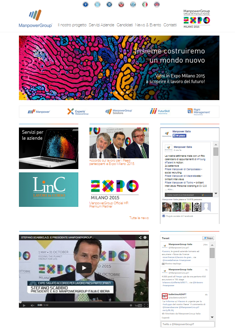Click the Expo Milano 2015 partner logo in the header
The image size is (235, 334).
pyautogui.click(x=197, y=19)
